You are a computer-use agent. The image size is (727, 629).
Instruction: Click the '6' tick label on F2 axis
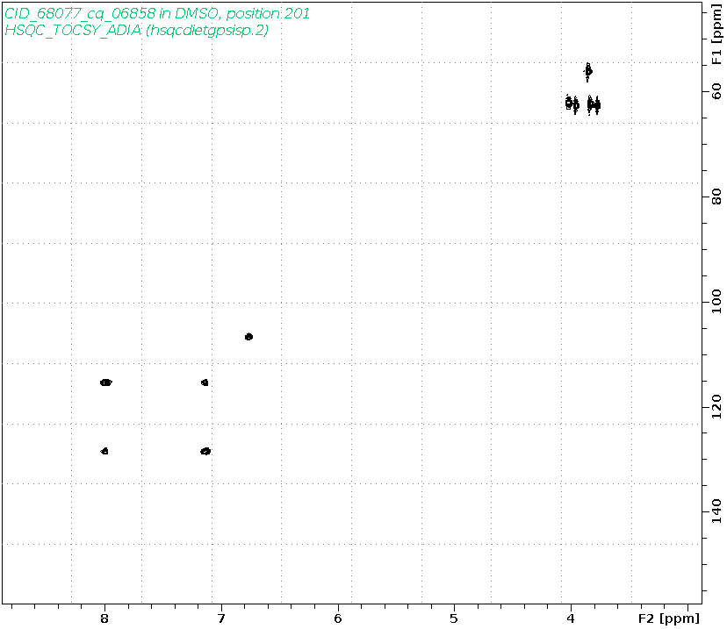point(338,618)
